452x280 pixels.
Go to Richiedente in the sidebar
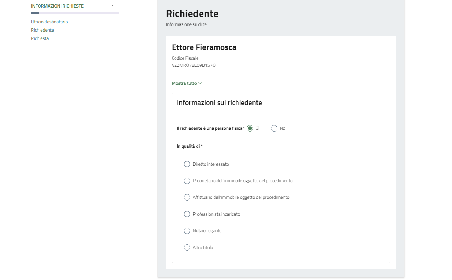(42, 30)
